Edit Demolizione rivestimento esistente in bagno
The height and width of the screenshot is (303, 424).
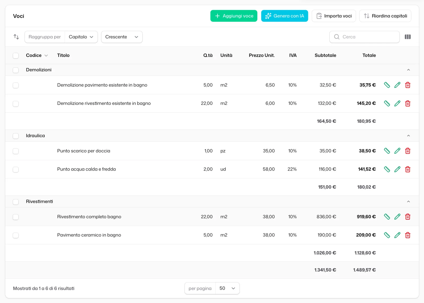(x=397, y=103)
